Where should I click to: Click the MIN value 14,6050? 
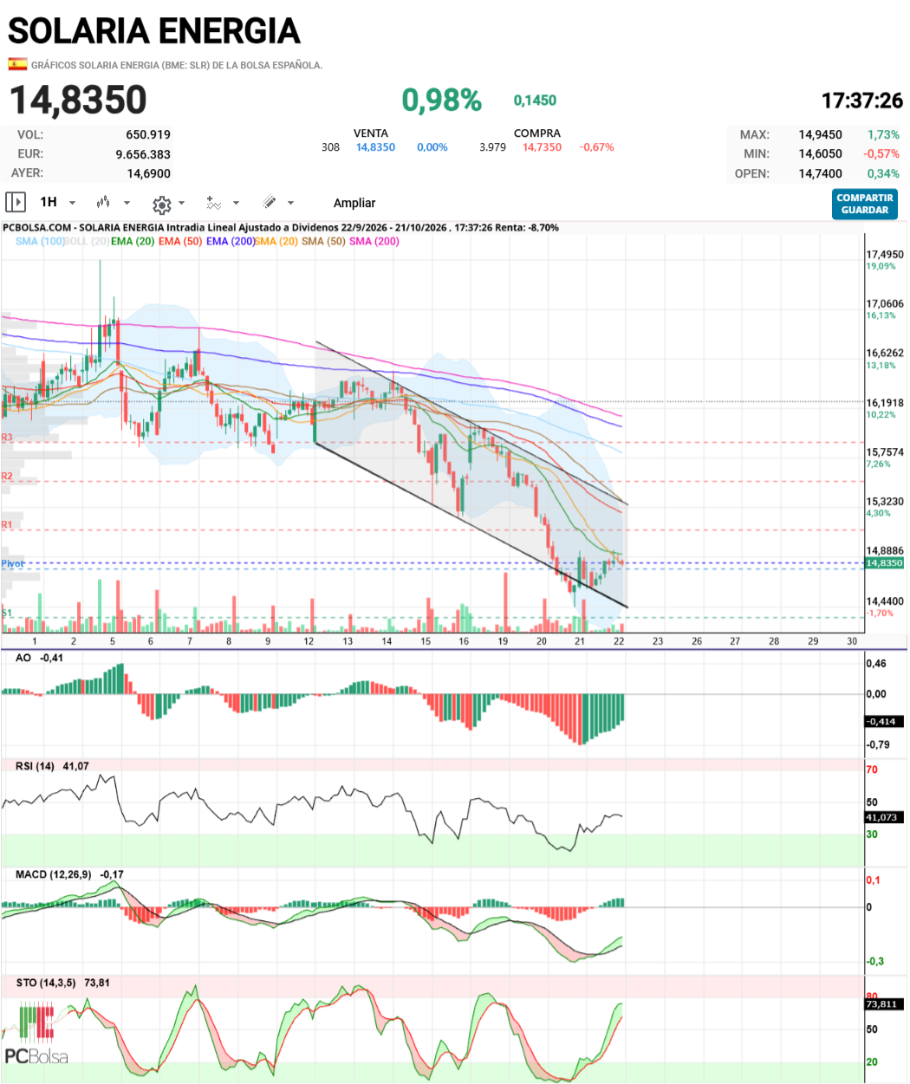click(820, 153)
